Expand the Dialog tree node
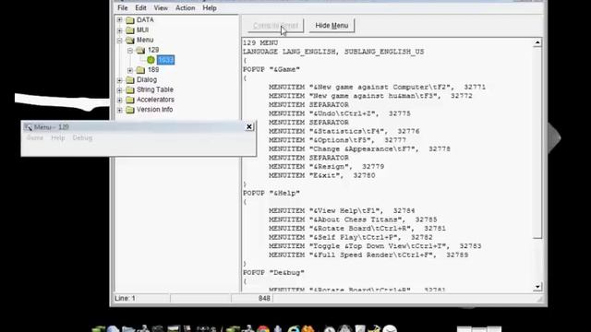Image resolution: width=591 pixels, height=332 pixels. [119, 80]
